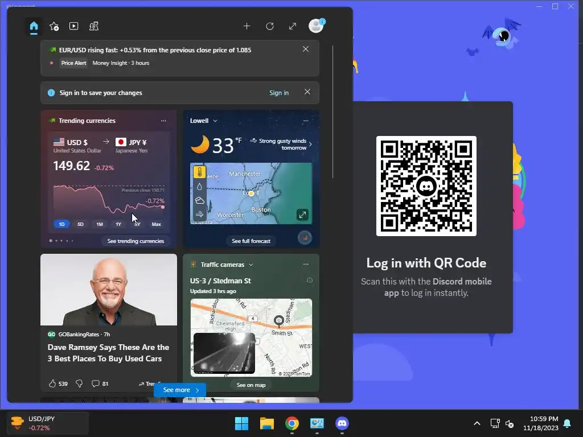The height and width of the screenshot is (437, 583).
Task: Expand the weather map
Action: pos(303,215)
